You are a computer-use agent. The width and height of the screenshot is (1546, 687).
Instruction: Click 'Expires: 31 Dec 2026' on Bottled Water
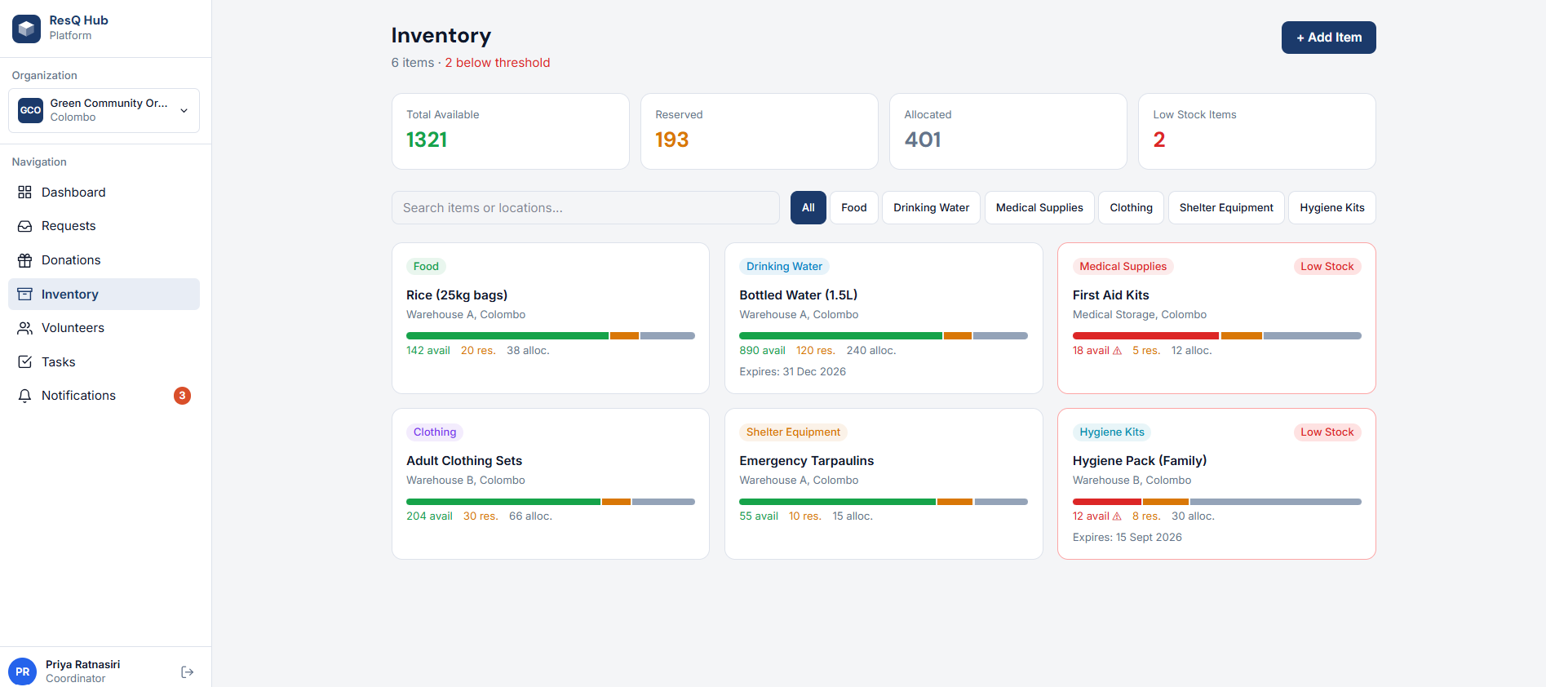click(x=793, y=372)
